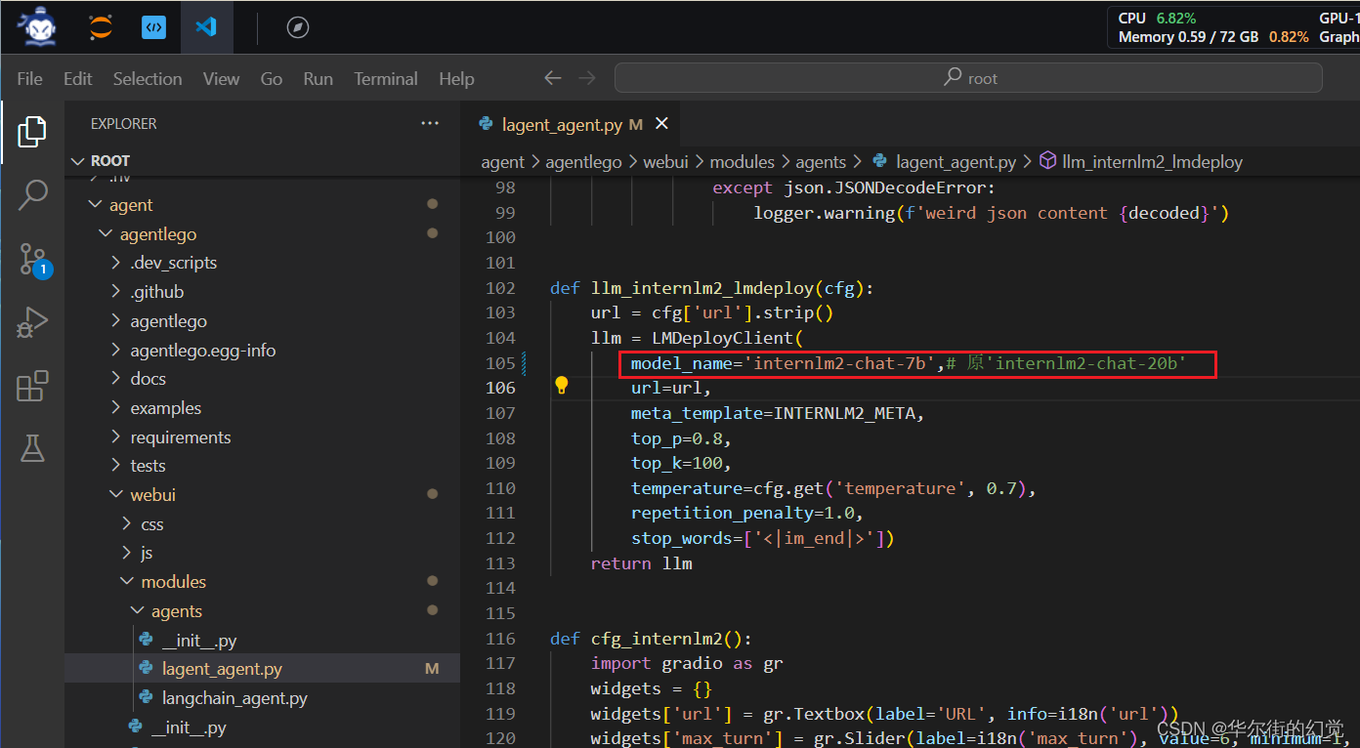Click the Python icon in lagent_agent.py tab
The height and width of the screenshot is (748, 1360).
(486, 124)
